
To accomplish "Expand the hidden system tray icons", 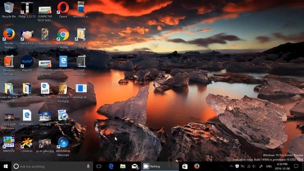I will pos(231,166).
